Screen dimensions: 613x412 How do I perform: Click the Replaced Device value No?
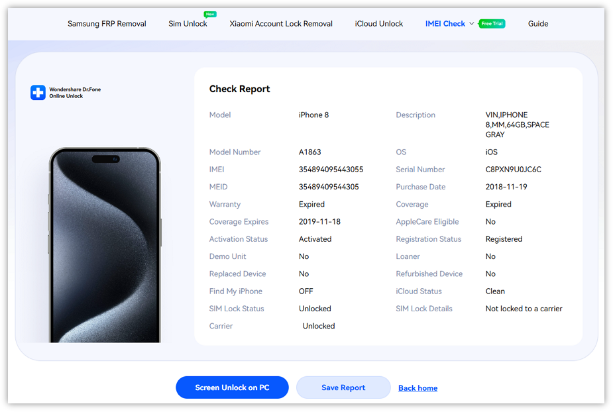(x=304, y=274)
